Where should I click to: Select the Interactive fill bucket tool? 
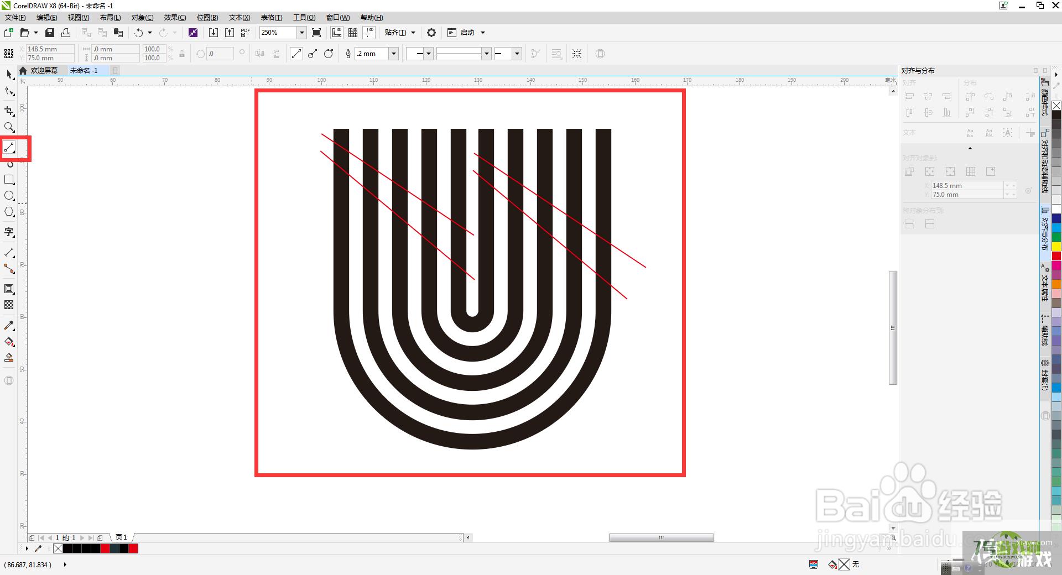(9, 341)
